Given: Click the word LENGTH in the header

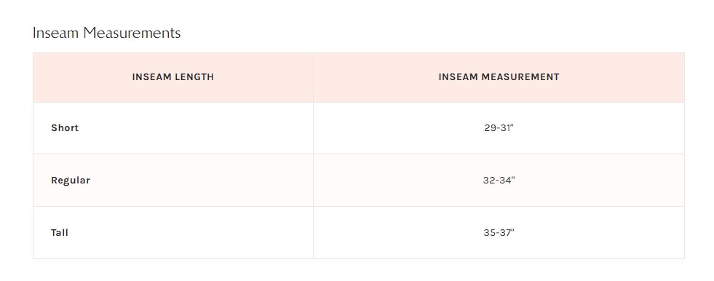Looking at the screenshot, I should [194, 77].
